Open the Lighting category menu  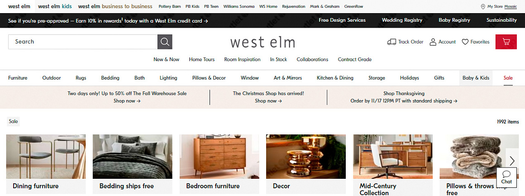click(168, 78)
